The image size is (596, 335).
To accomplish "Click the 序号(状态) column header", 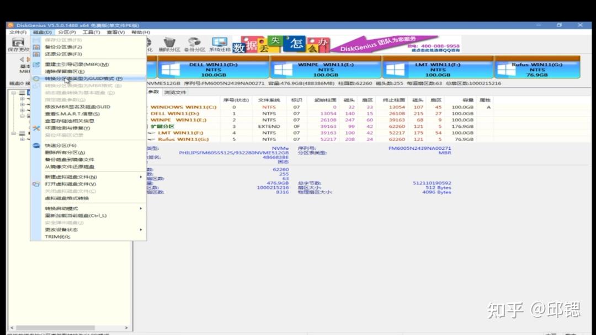I will click(236, 100).
